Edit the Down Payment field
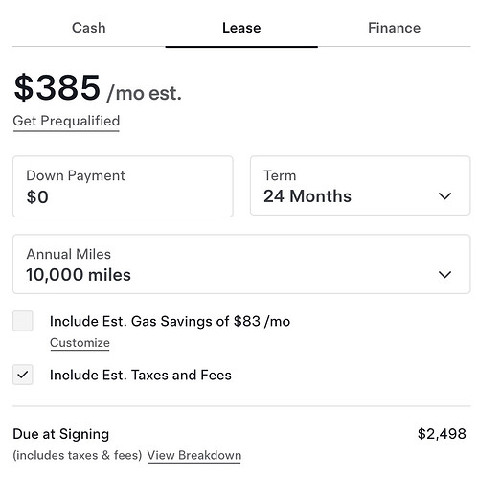This screenshot has width=478, height=479. pos(123,187)
